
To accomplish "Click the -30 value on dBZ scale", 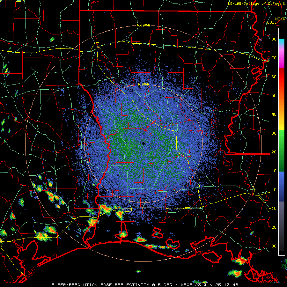I will [273, 246].
